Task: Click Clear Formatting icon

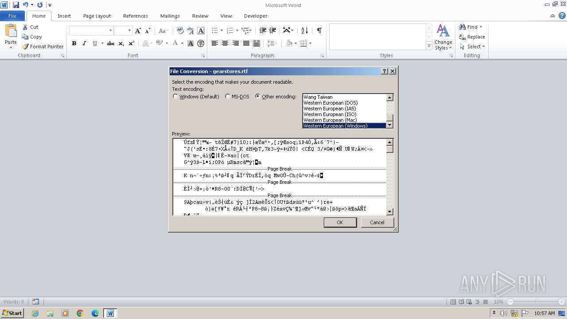Action: [x=180, y=31]
